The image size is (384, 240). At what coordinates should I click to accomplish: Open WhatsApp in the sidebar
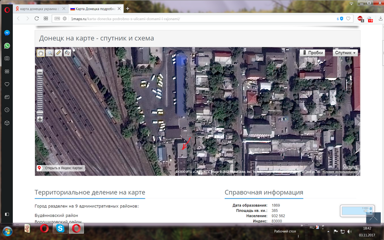point(7,46)
